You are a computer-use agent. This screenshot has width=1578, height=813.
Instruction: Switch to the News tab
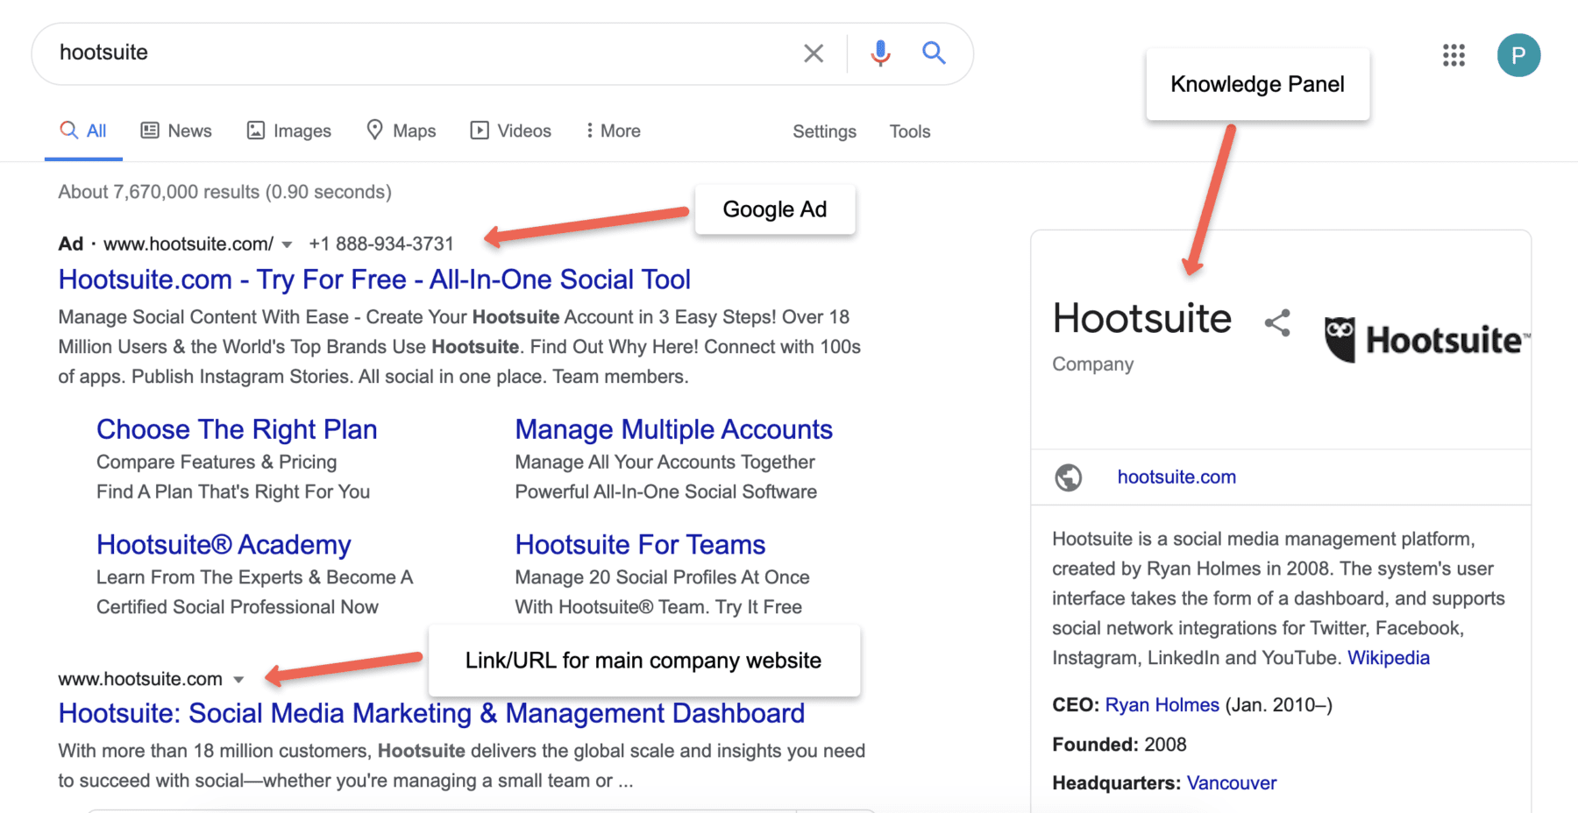(176, 131)
